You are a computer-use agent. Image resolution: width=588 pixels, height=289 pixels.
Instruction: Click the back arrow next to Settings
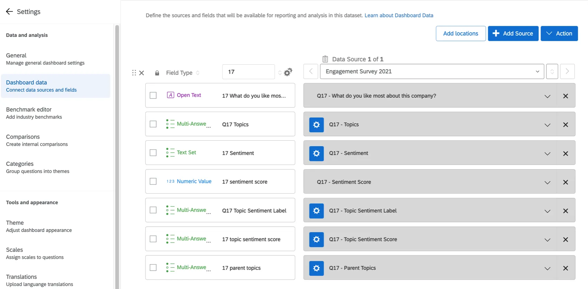pyautogui.click(x=9, y=12)
